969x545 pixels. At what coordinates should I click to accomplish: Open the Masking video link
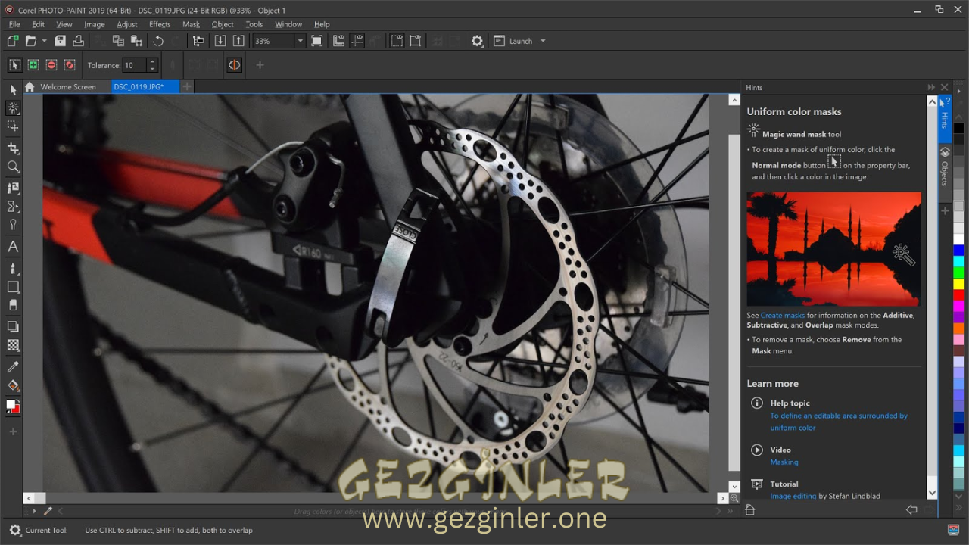(784, 462)
